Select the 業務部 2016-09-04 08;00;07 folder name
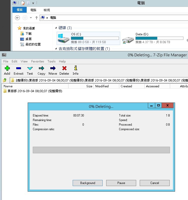This screenshot has height=200, width=188. pos(35,91)
